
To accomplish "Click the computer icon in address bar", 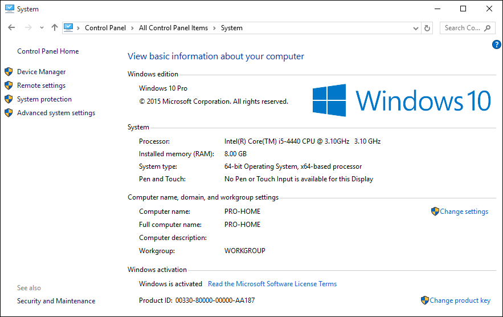I will tap(68, 27).
